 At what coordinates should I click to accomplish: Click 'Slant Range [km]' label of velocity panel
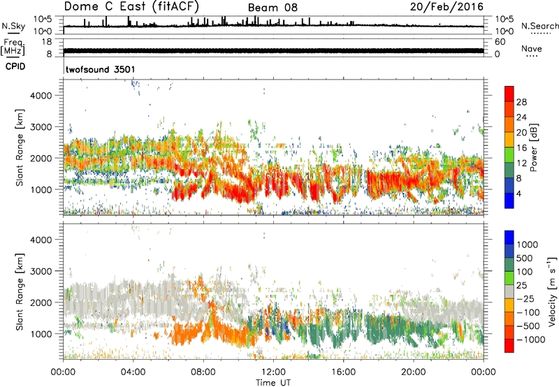click(x=20, y=292)
